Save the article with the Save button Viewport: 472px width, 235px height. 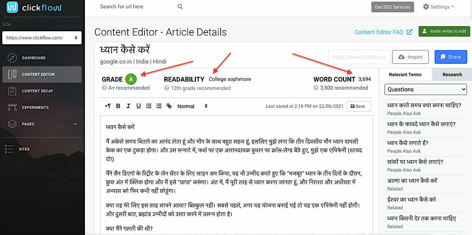point(358,106)
